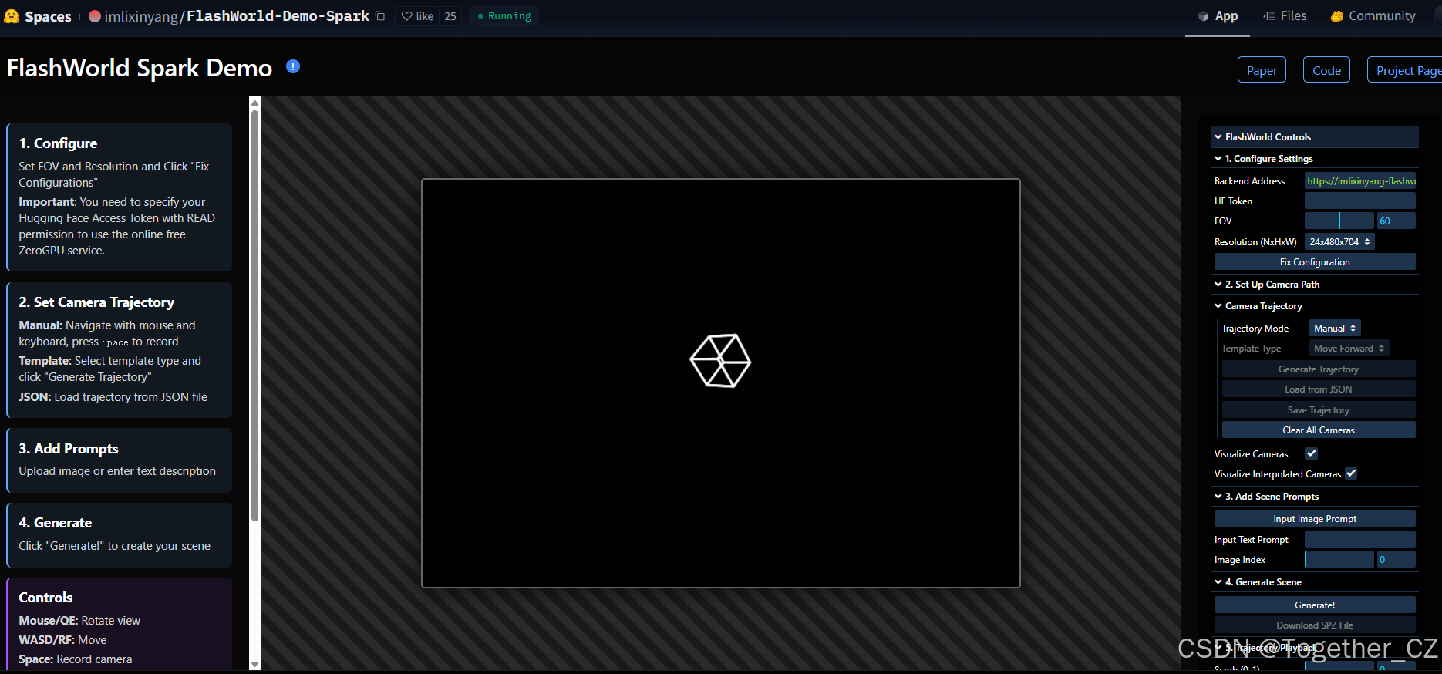Click the blue info badge beside title
This screenshot has width=1442, height=674.
[293, 66]
